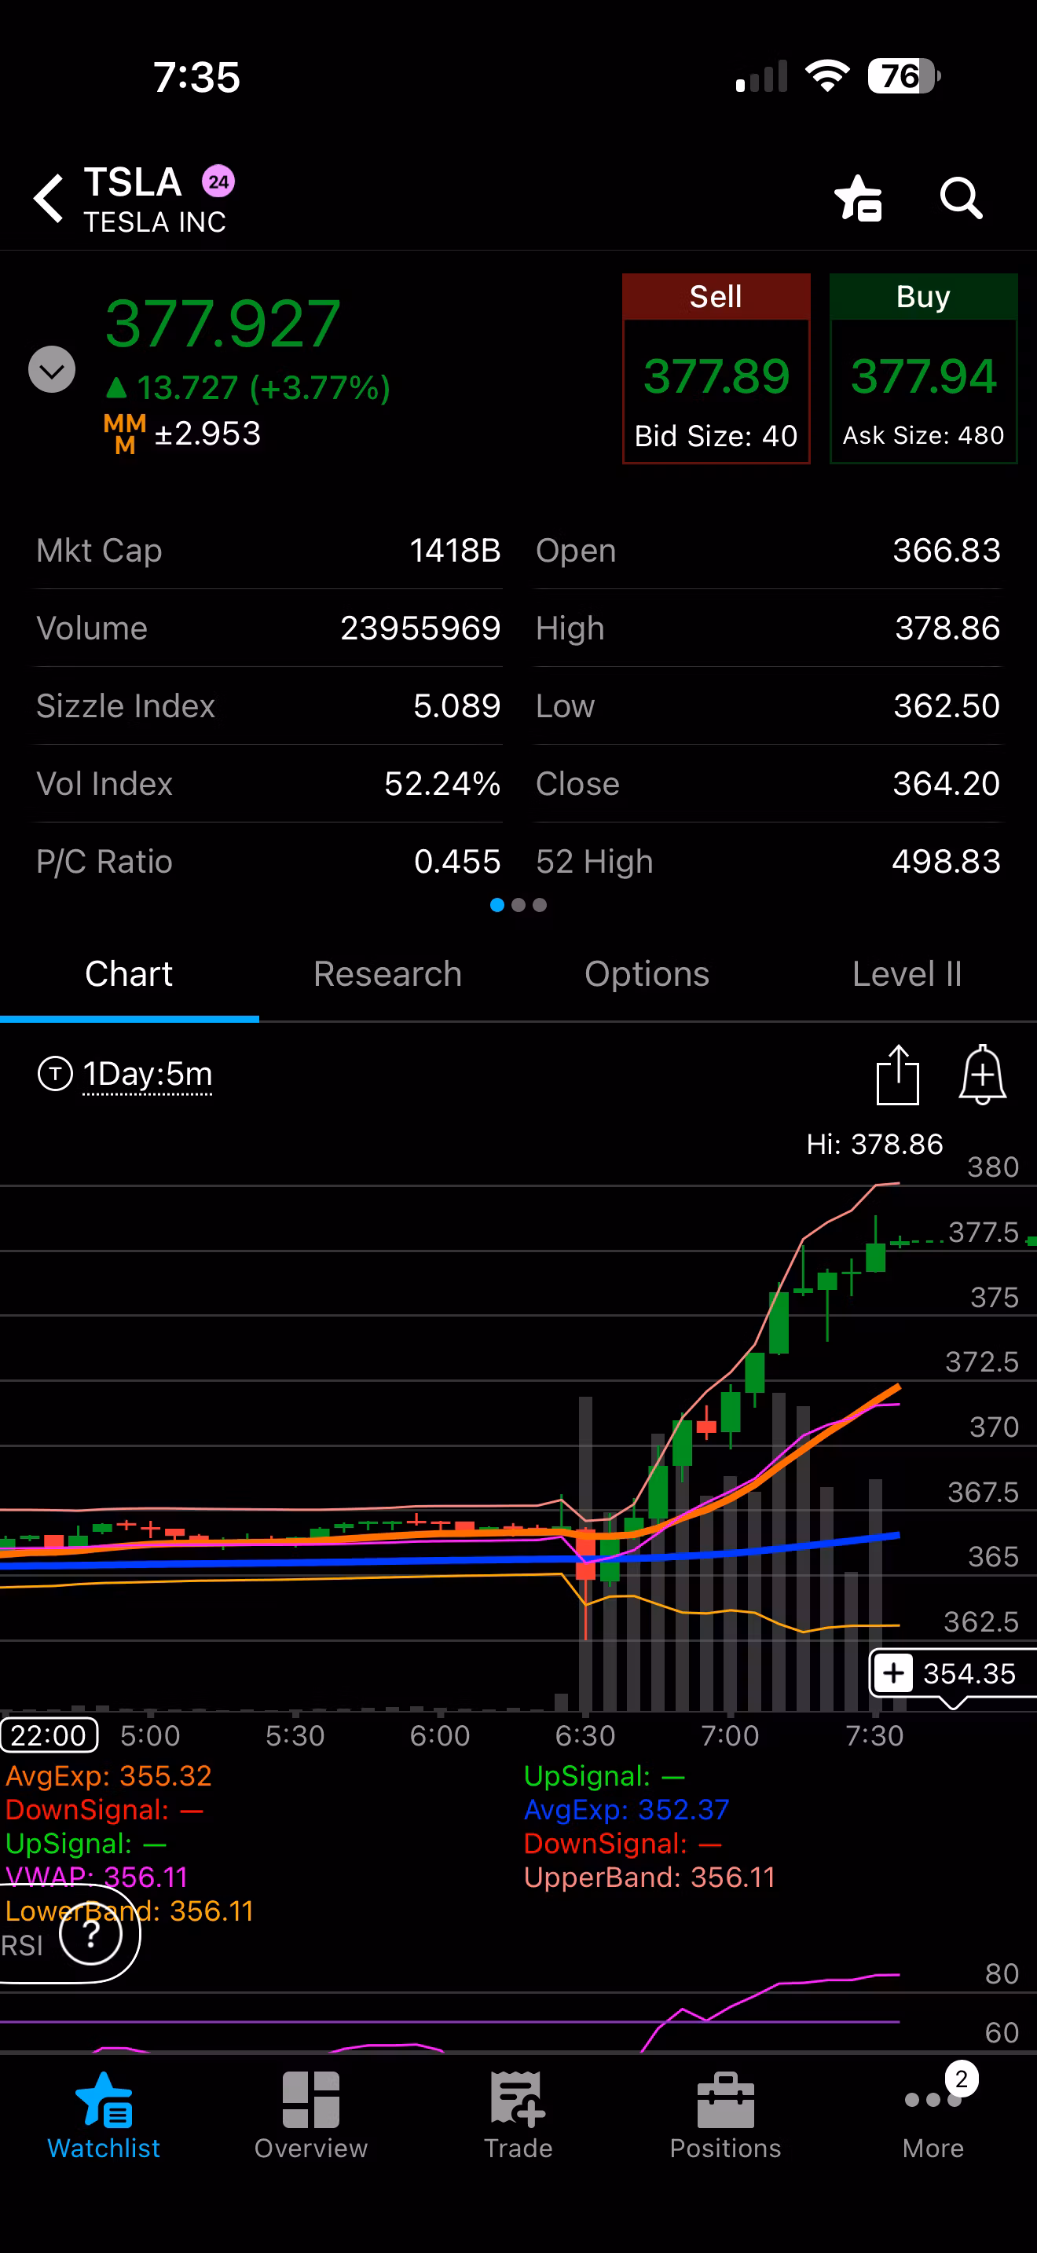Tap the circled T timeframe icon
Screen dimensions: 1037x2253
pyautogui.click(x=55, y=1073)
